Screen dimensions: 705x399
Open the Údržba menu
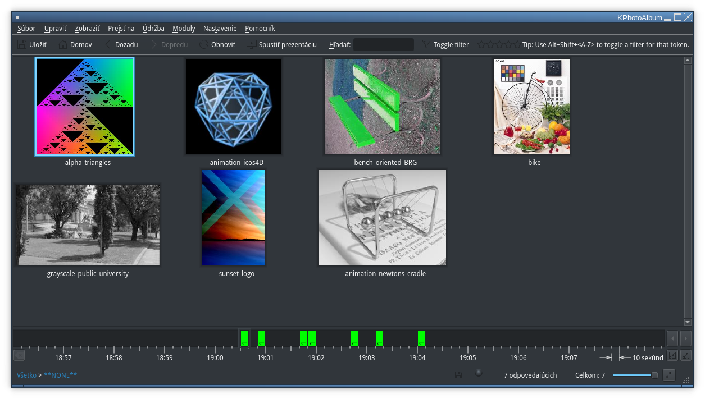[153, 28]
